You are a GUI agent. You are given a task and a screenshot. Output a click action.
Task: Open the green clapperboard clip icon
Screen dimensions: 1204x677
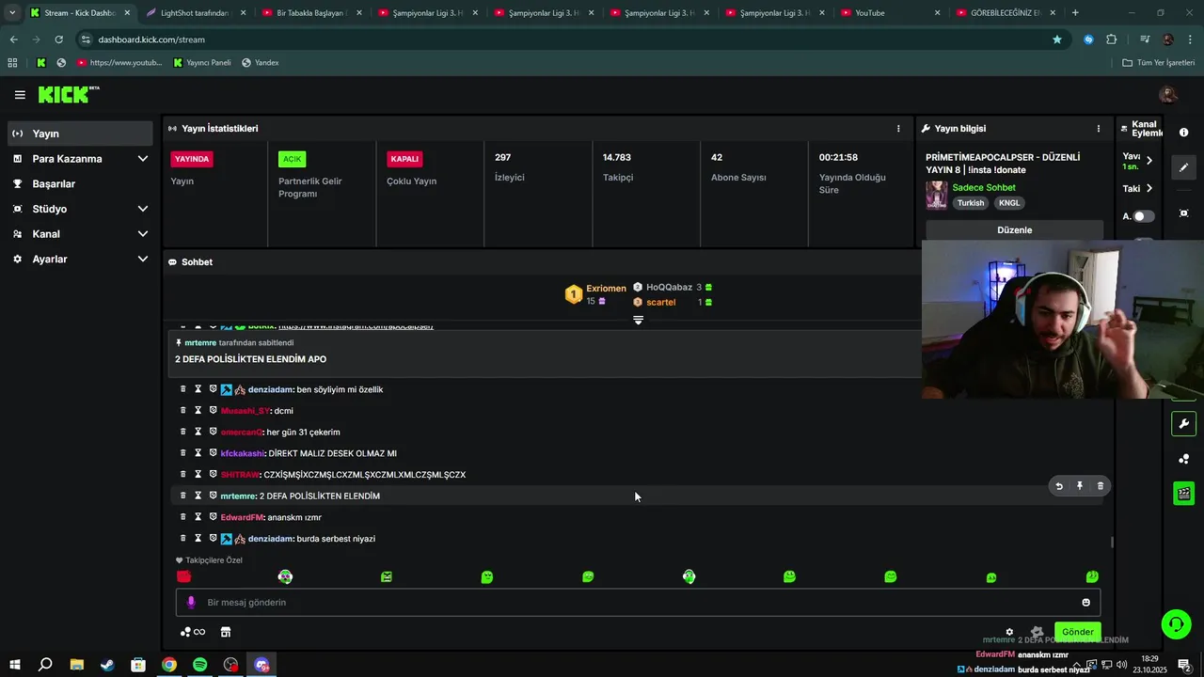[1183, 494]
